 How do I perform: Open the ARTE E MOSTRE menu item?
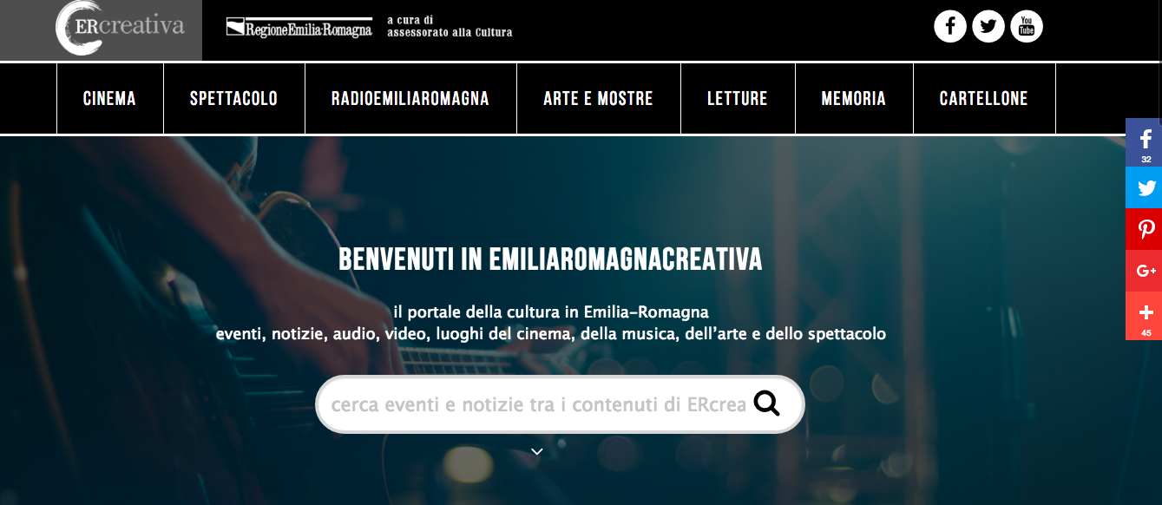(598, 99)
